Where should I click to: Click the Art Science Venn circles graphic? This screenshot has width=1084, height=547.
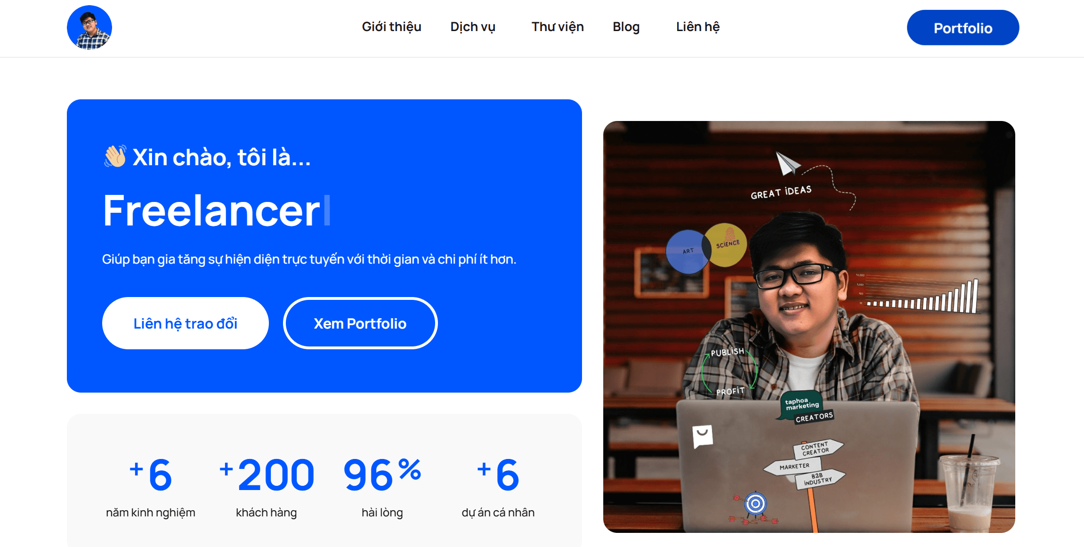pyautogui.click(x=706, y=248)
